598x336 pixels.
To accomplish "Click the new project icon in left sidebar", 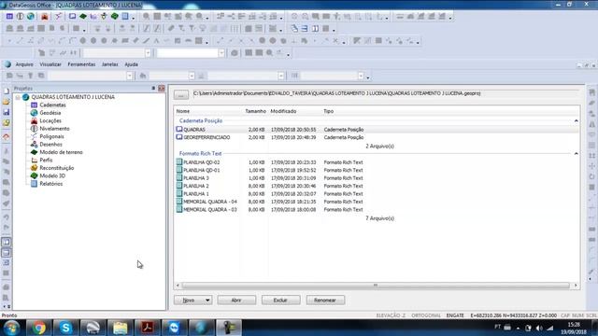I will point(7,91).
